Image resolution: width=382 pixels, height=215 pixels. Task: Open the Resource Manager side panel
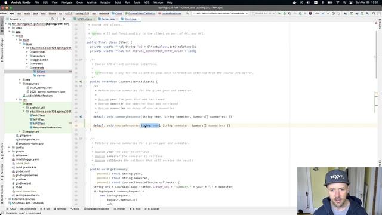point(2,50)
